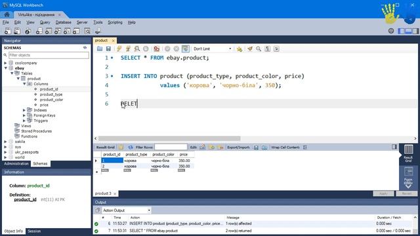420x236 pixels.
Task: Expand the coolcompany schema
Action: (x=6, y=63)
